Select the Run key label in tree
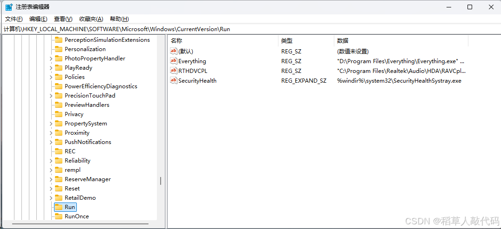The image size is (501, 229). 70,207
